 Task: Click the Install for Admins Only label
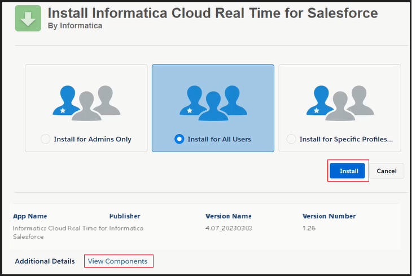93,139
